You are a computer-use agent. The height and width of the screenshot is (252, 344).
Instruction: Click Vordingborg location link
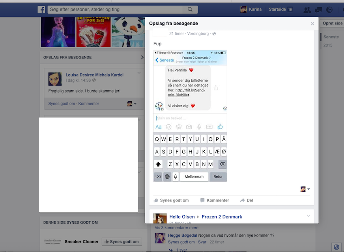click(x=198, y=34)
